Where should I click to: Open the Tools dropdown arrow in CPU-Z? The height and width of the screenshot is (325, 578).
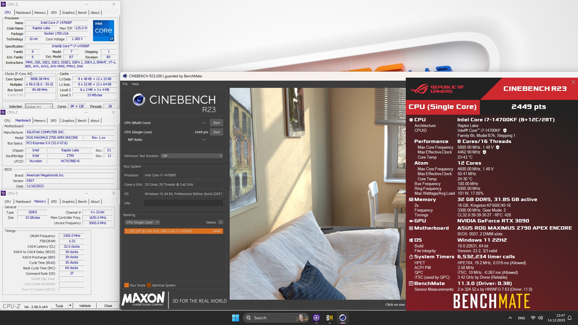70,306
